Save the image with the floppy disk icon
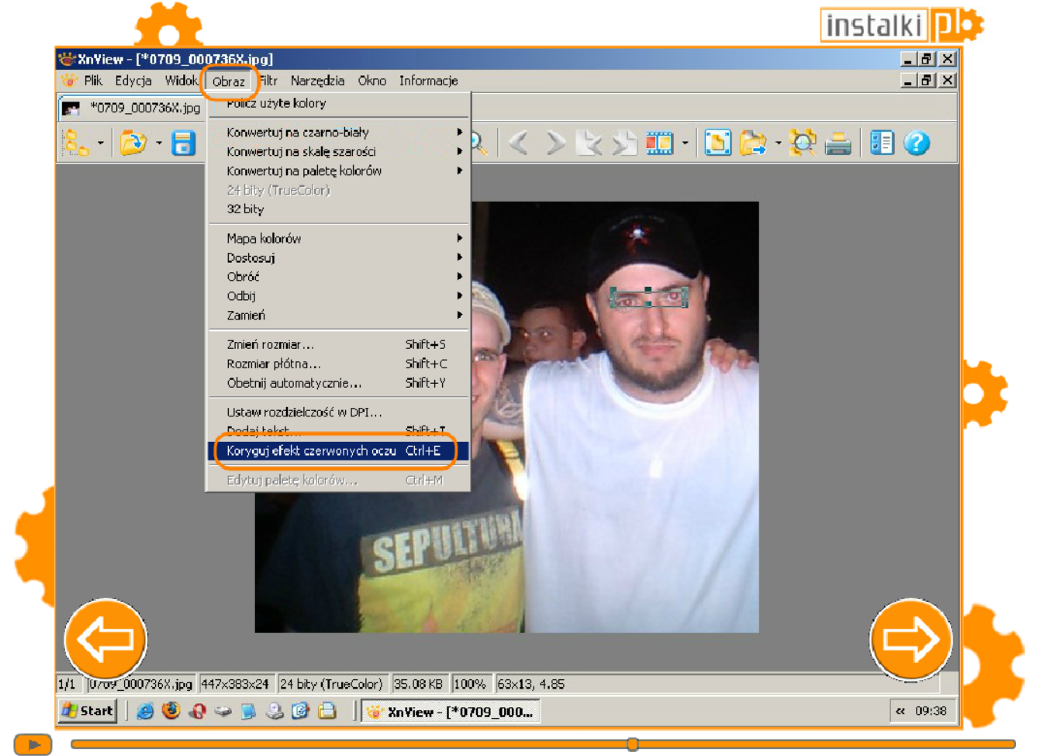This screenshot has height=756, width=1040. [x=184, y=143]
